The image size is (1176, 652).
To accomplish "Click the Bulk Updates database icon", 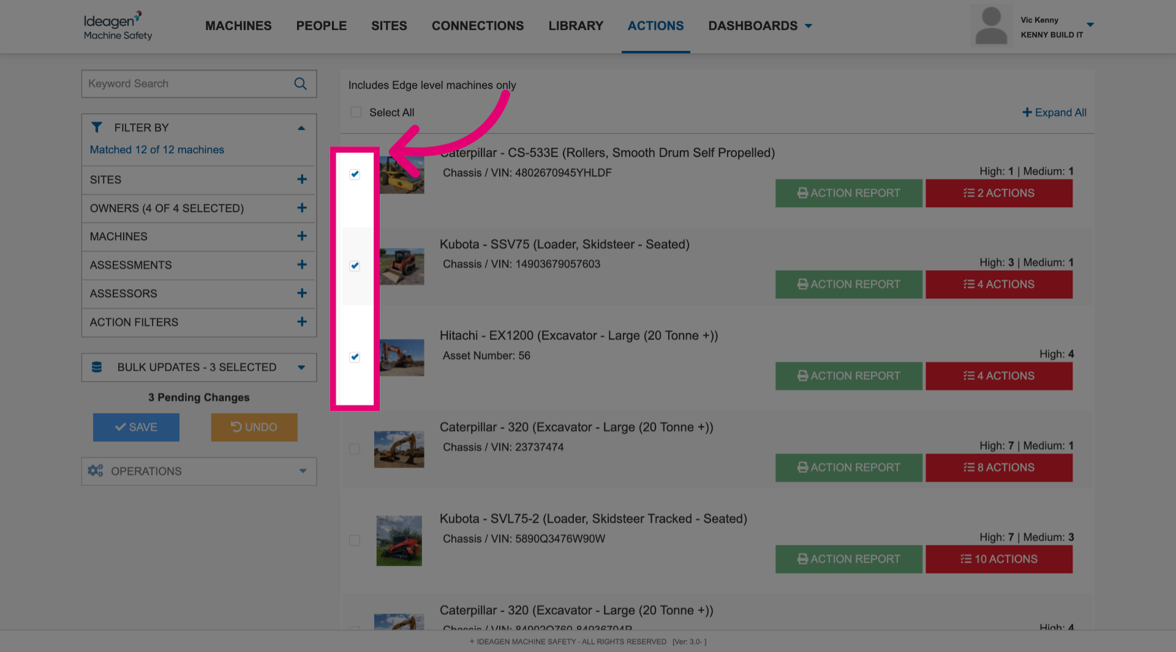I will (97, 367).
